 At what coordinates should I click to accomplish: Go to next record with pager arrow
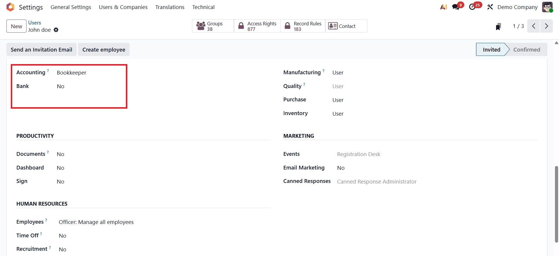click(546, 26)
